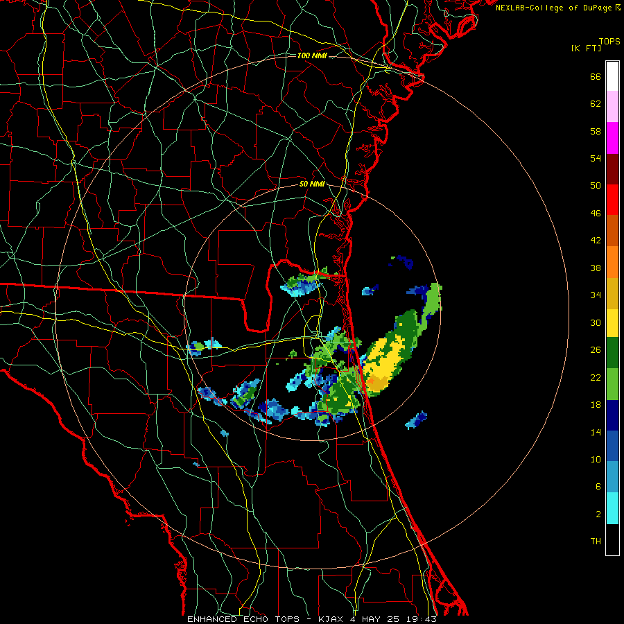
Task: Click the light blue 14 K FT swatch
Action: click(x=612, y=477)
